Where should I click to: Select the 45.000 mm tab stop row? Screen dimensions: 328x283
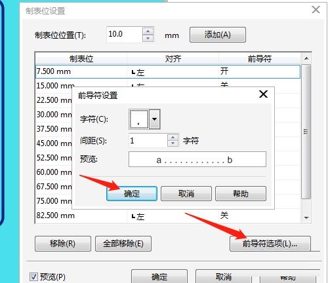pyautogui.click(x=54, y=143)
